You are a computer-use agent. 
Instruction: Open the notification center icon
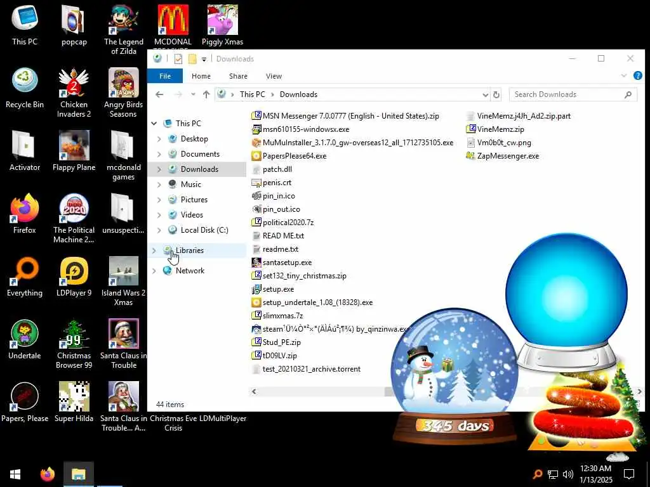click(629, 474)
